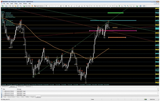Select the horizontal line drawing tool

56,6
